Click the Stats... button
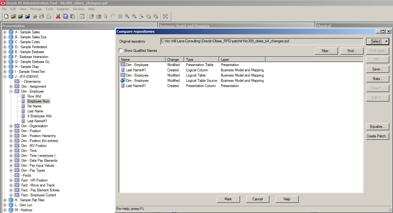This screenshot has width=393, height=213. pos(378,79)
